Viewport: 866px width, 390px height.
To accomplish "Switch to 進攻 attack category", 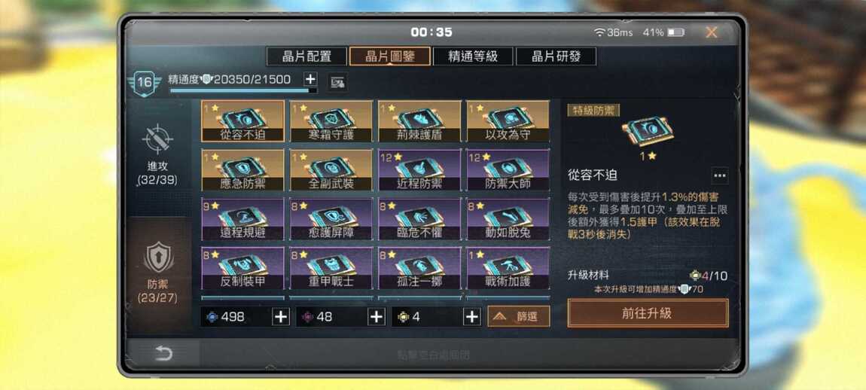I will pos(158,154).
